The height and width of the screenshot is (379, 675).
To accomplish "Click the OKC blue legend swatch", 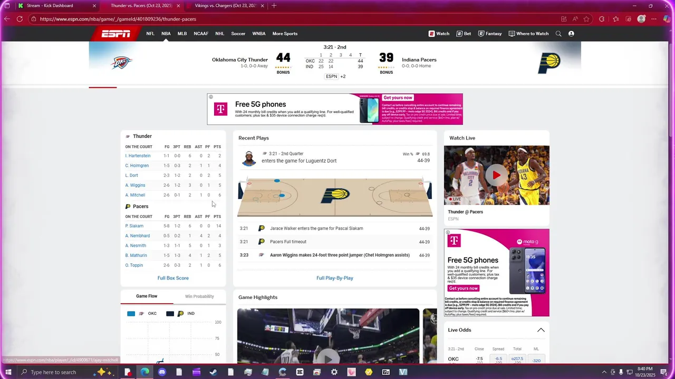I will click(131, 314).
